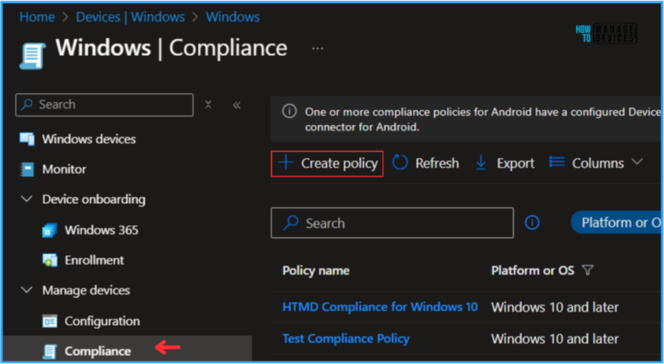
Task: Click the Platform or OS filter pill
Action: coord(616,223)
